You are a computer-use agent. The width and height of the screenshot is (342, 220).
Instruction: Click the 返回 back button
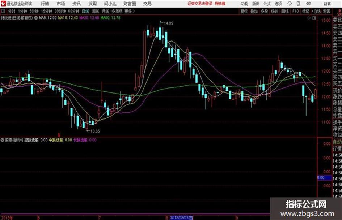click(x=326, y=11)
